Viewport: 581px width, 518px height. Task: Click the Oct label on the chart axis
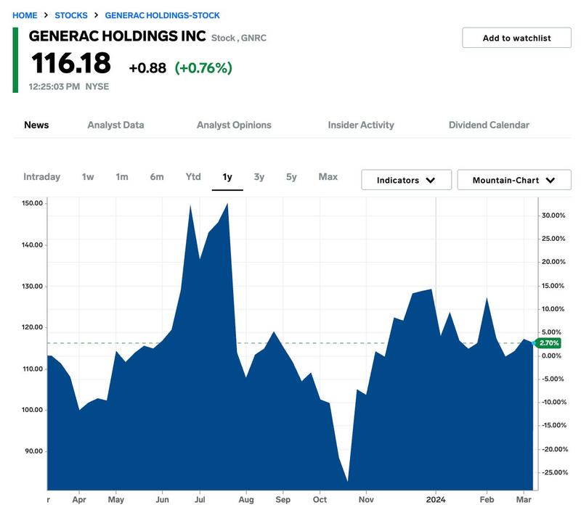click(320, 500)
